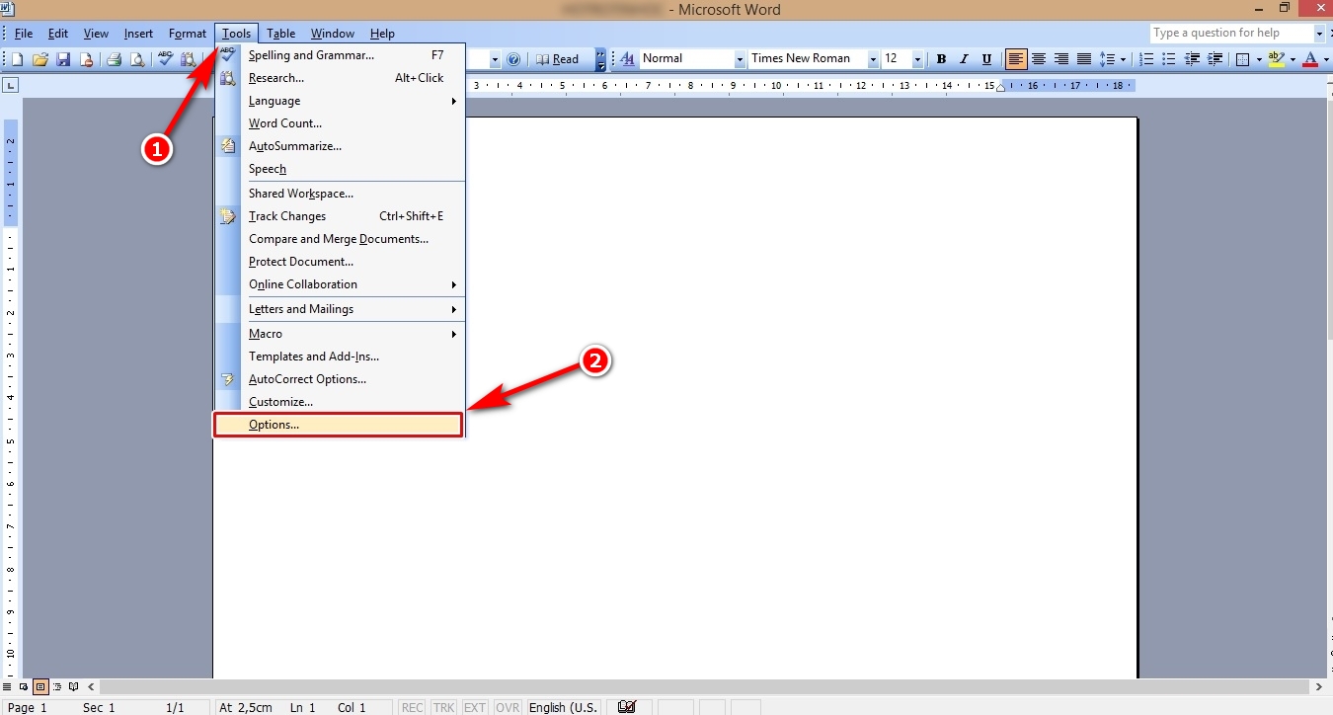Open the Line Spacing dropdown arrow

(x=1124, y=59)
